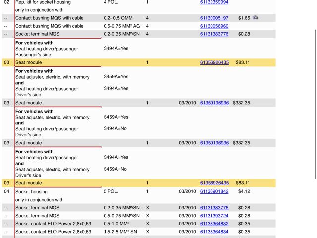
Task: Click the photo icon beside the $1.65 price
Action: (256, 18)
